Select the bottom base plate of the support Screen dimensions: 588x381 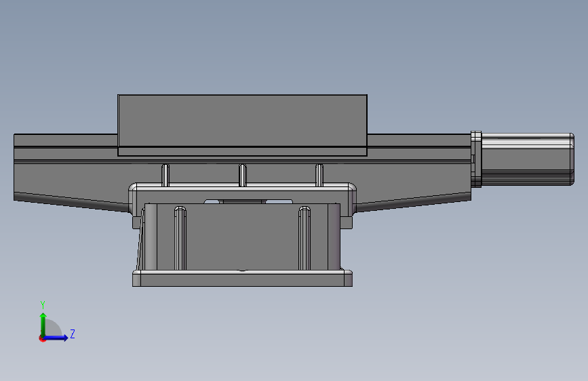point(242,278)
